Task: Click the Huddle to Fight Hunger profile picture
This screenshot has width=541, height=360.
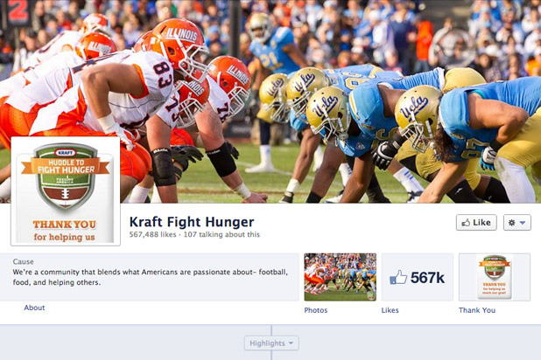Action: pos(66,191)
